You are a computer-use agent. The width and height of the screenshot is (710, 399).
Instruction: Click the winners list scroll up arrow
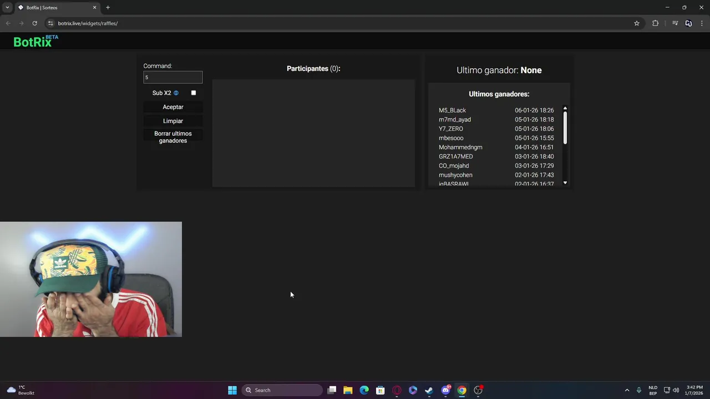[565, 108]
